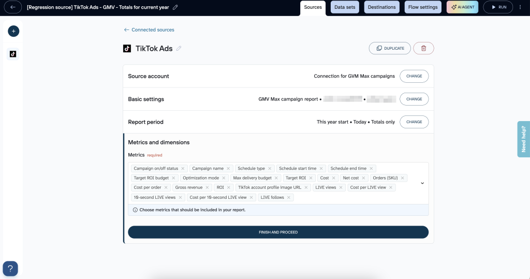Click the red trash delete icon
The width and height of the screenshot is (530, 279).
423,48
